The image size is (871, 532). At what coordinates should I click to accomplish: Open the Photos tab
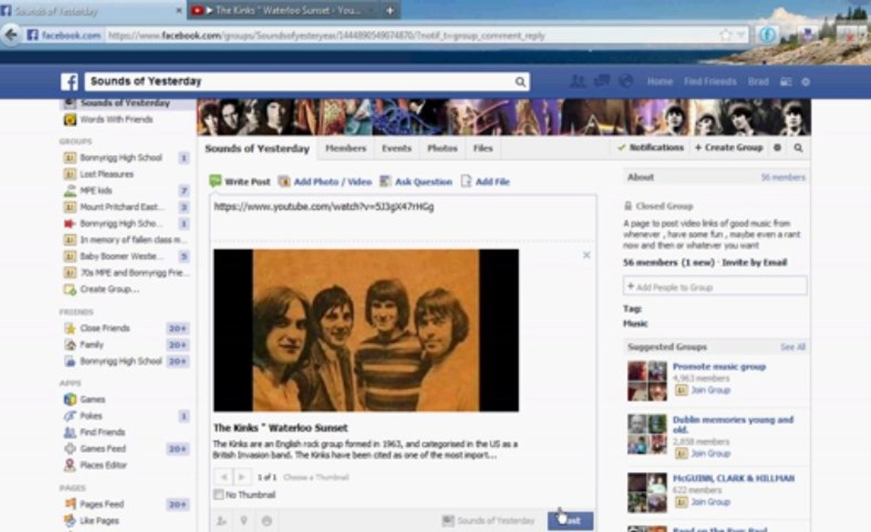(442, 149)
